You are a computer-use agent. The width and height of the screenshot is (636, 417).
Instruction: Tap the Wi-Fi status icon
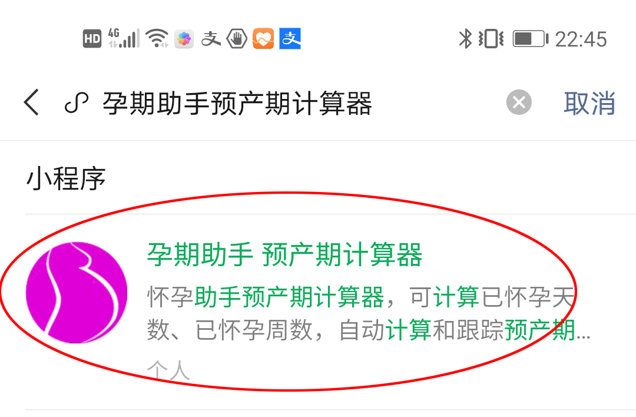[x=157, y=38]
